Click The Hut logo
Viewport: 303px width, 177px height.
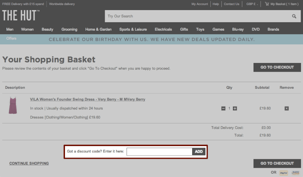tap(21, 15)
